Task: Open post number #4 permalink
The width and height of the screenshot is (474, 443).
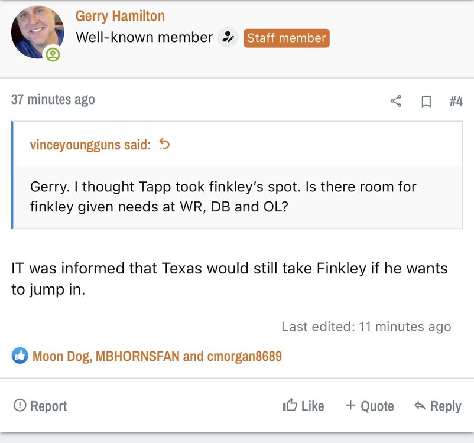Action: (456, 102)
